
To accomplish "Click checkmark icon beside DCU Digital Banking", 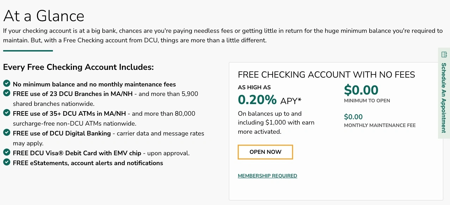I will pyautogui.click(x=6, y=133).
